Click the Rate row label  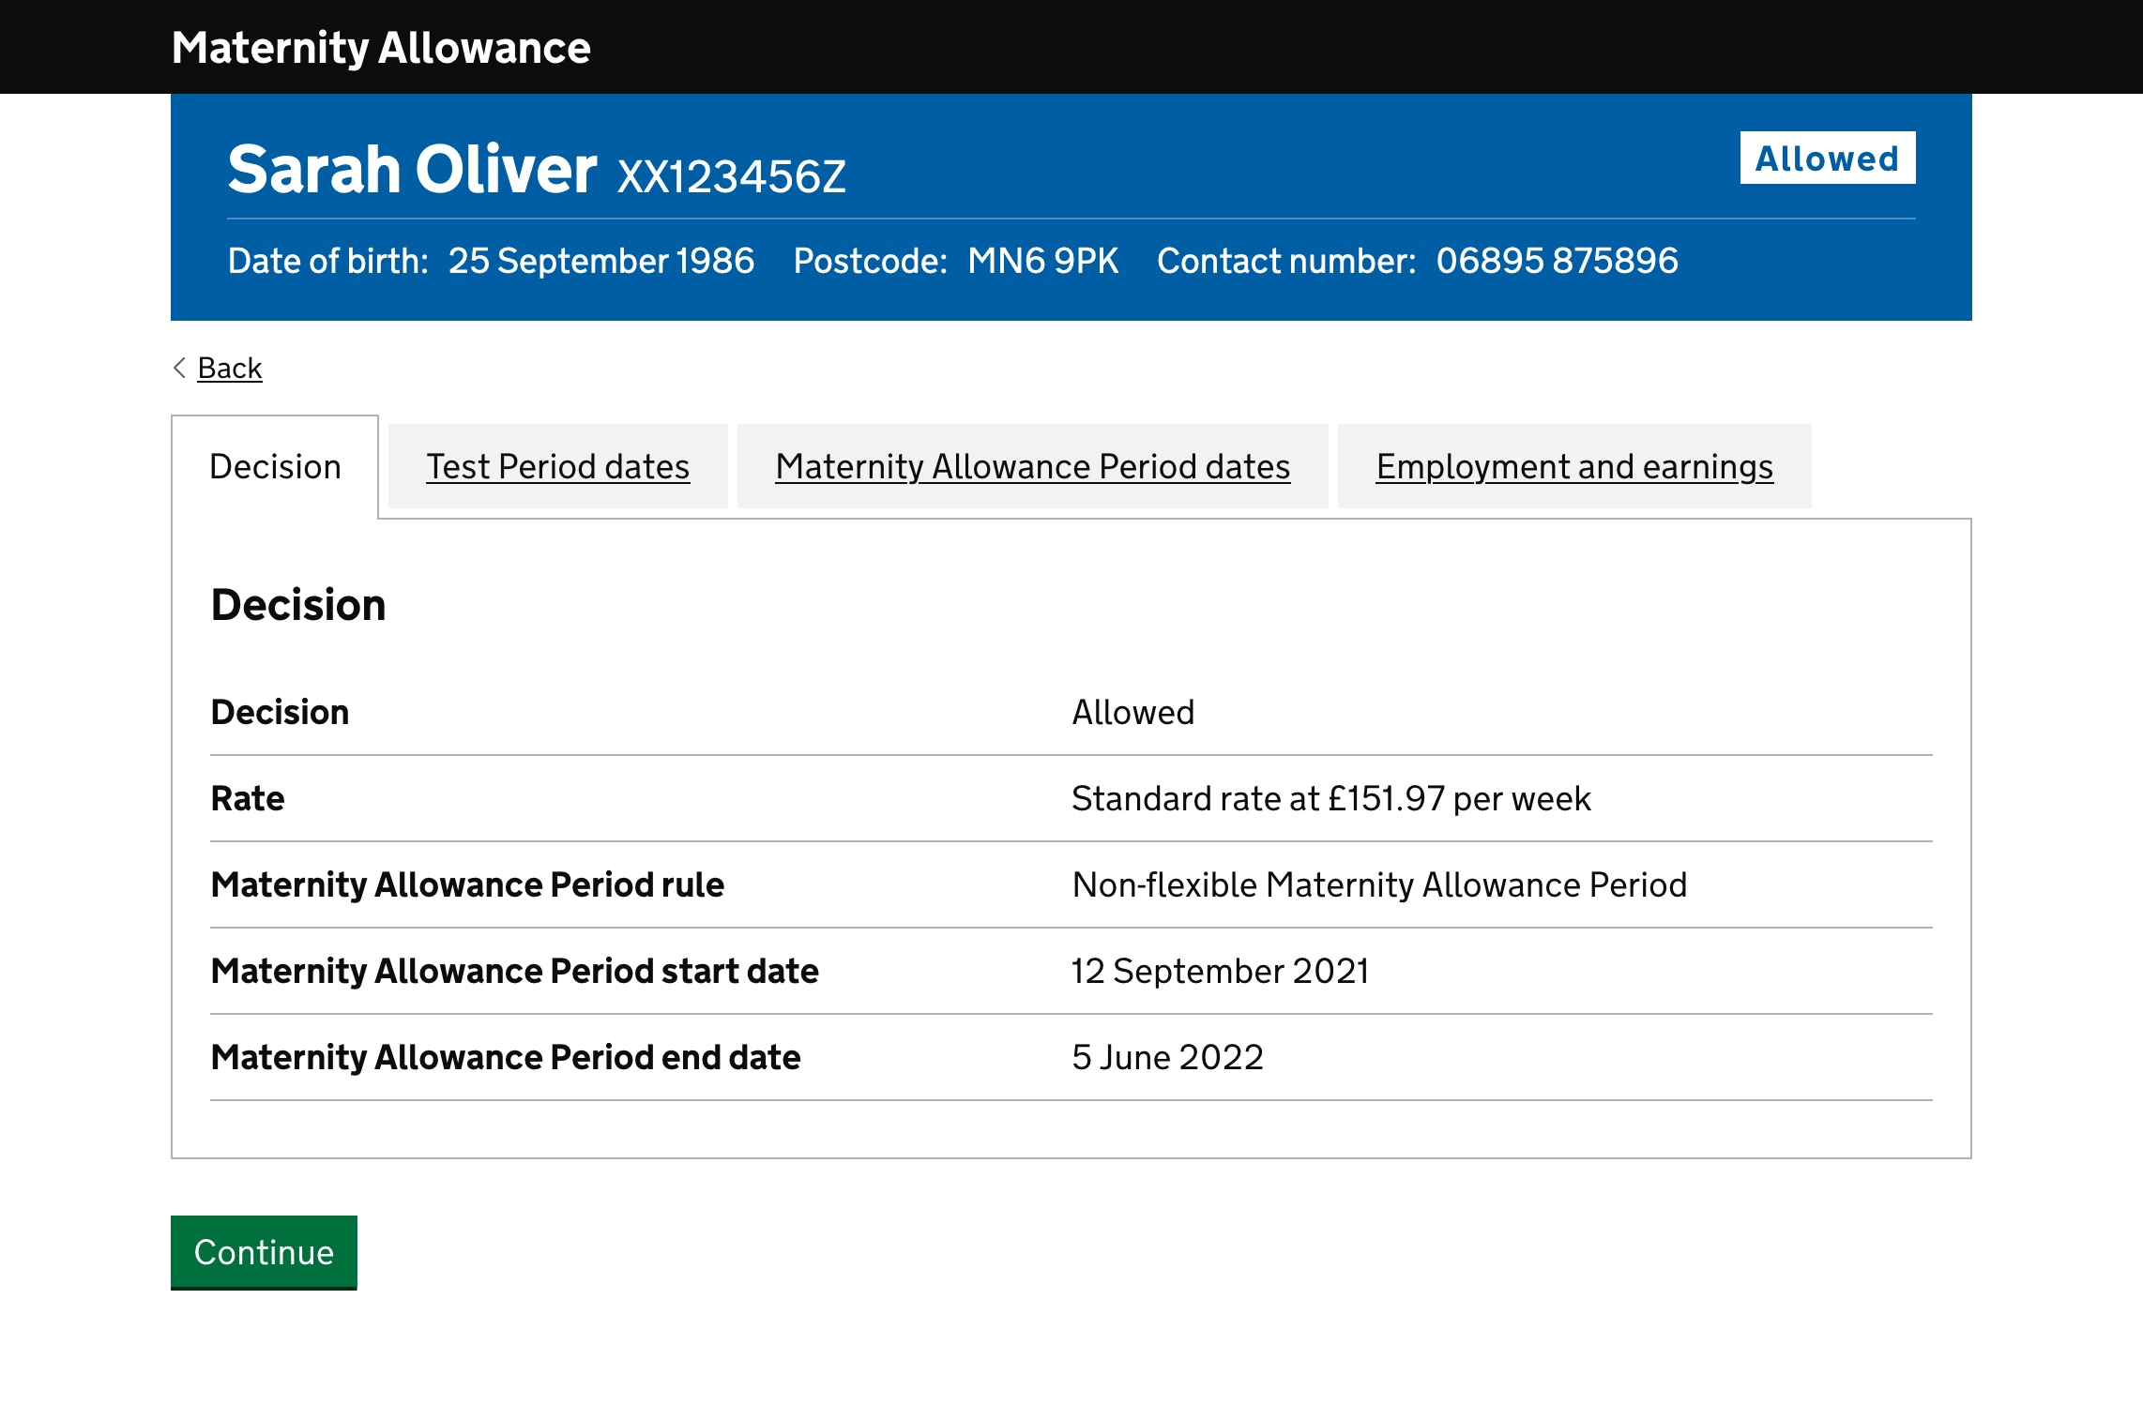click(248, 799)
